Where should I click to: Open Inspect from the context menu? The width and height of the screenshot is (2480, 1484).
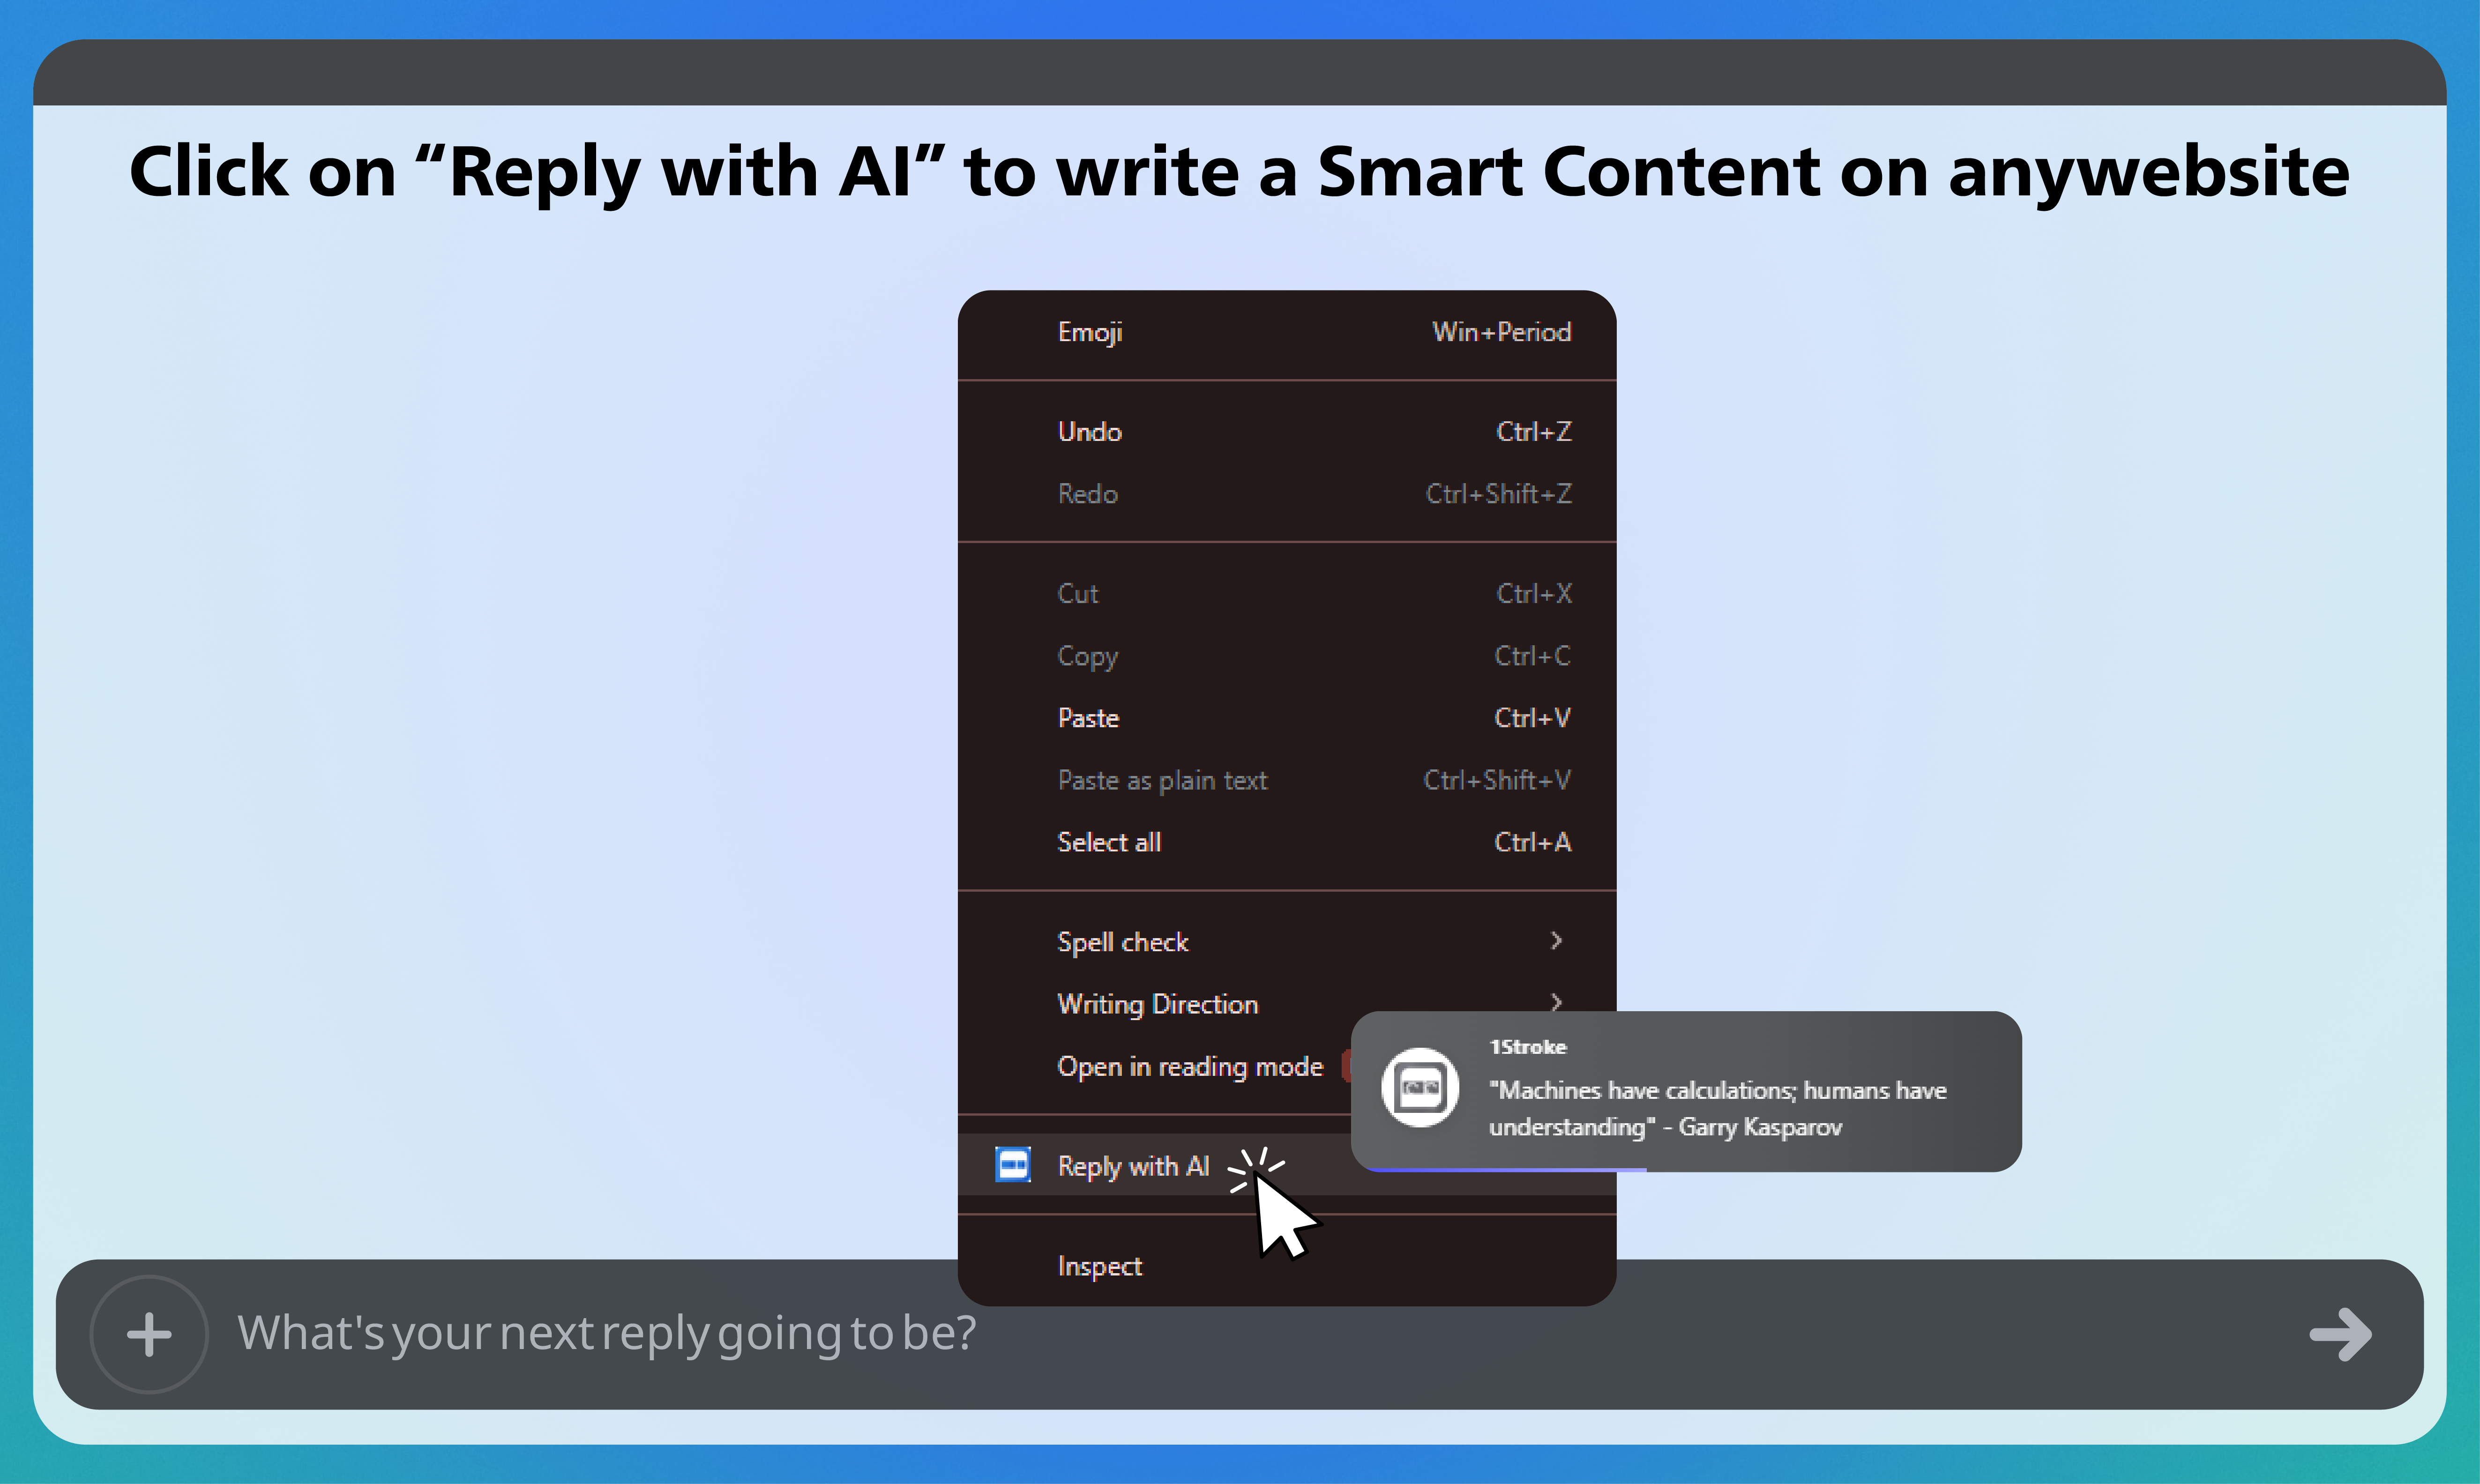click(1099, 1266)
